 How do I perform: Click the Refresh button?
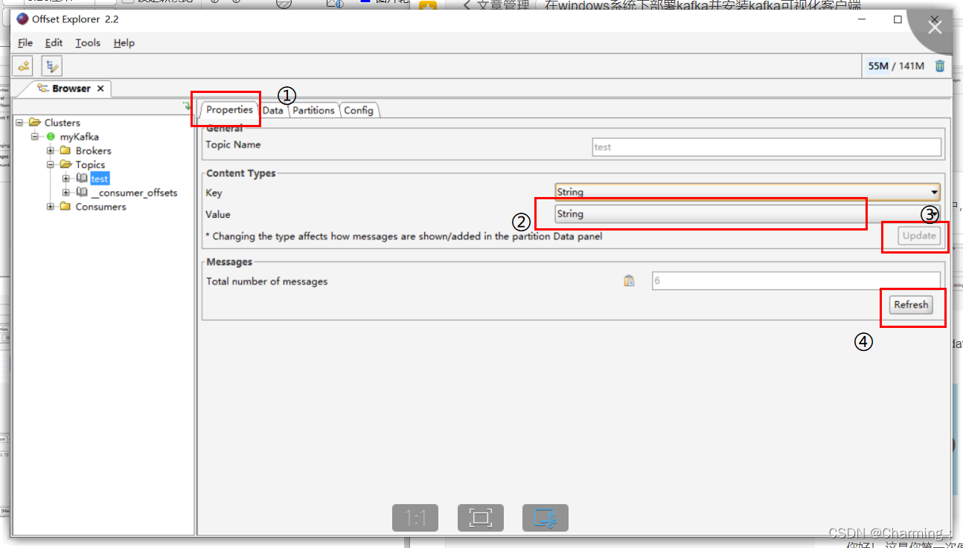coord(911,305)
